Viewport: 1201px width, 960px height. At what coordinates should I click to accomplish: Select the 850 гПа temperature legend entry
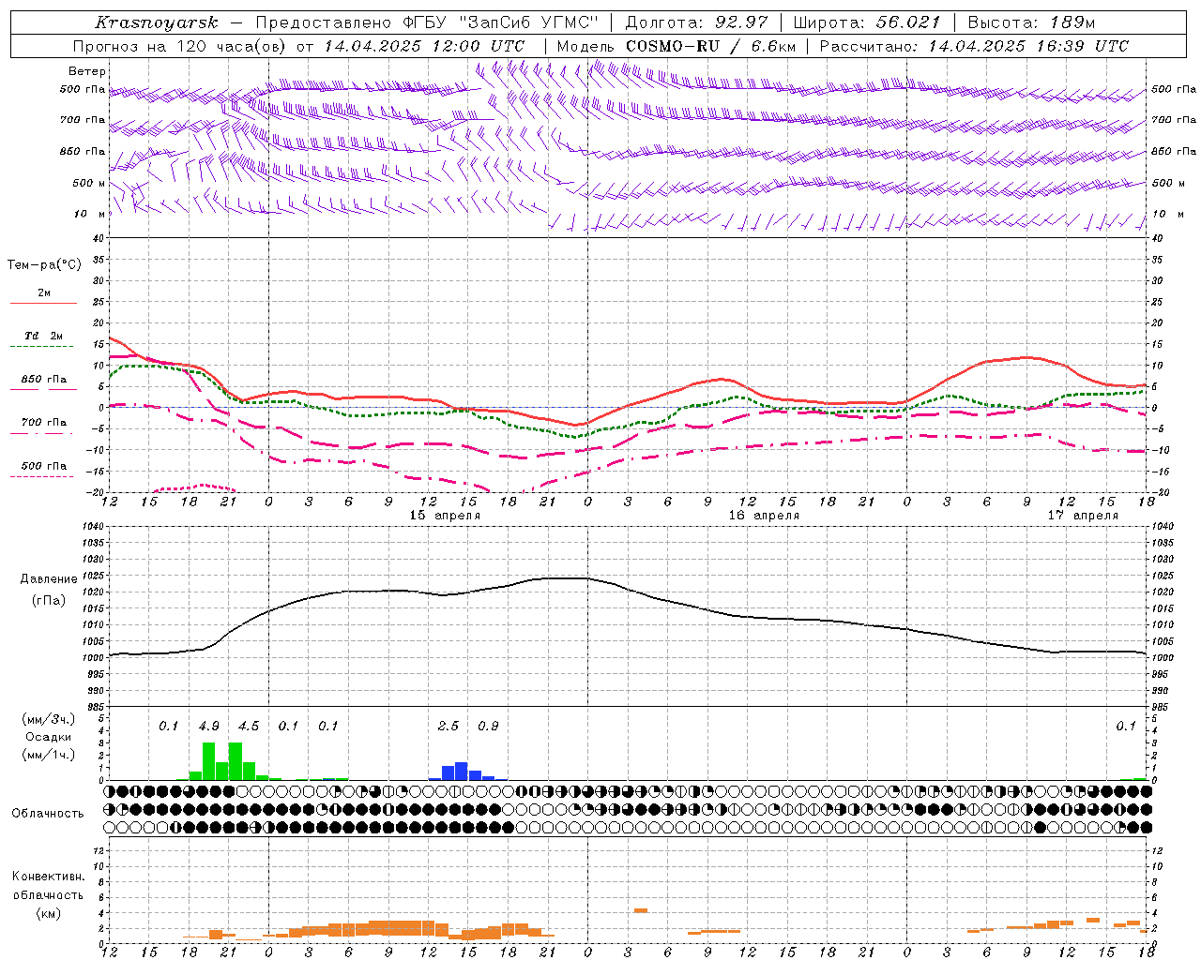point(43,380)
